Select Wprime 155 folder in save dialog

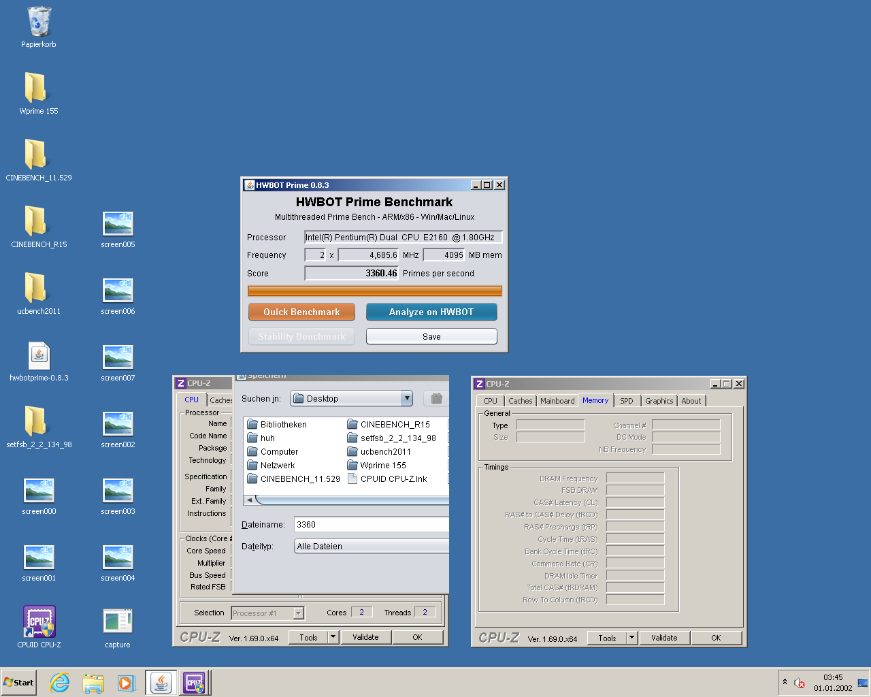(x=376, y=465)
